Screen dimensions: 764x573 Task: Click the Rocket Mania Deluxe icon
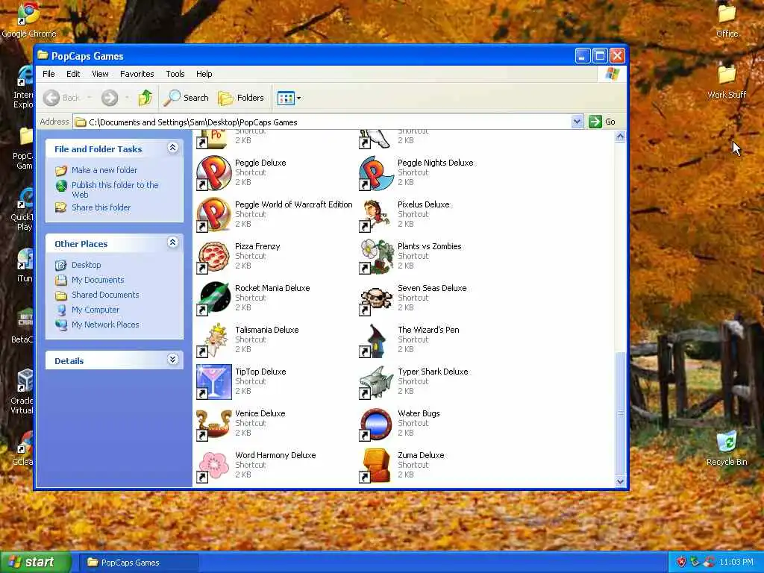coord(213,298)
